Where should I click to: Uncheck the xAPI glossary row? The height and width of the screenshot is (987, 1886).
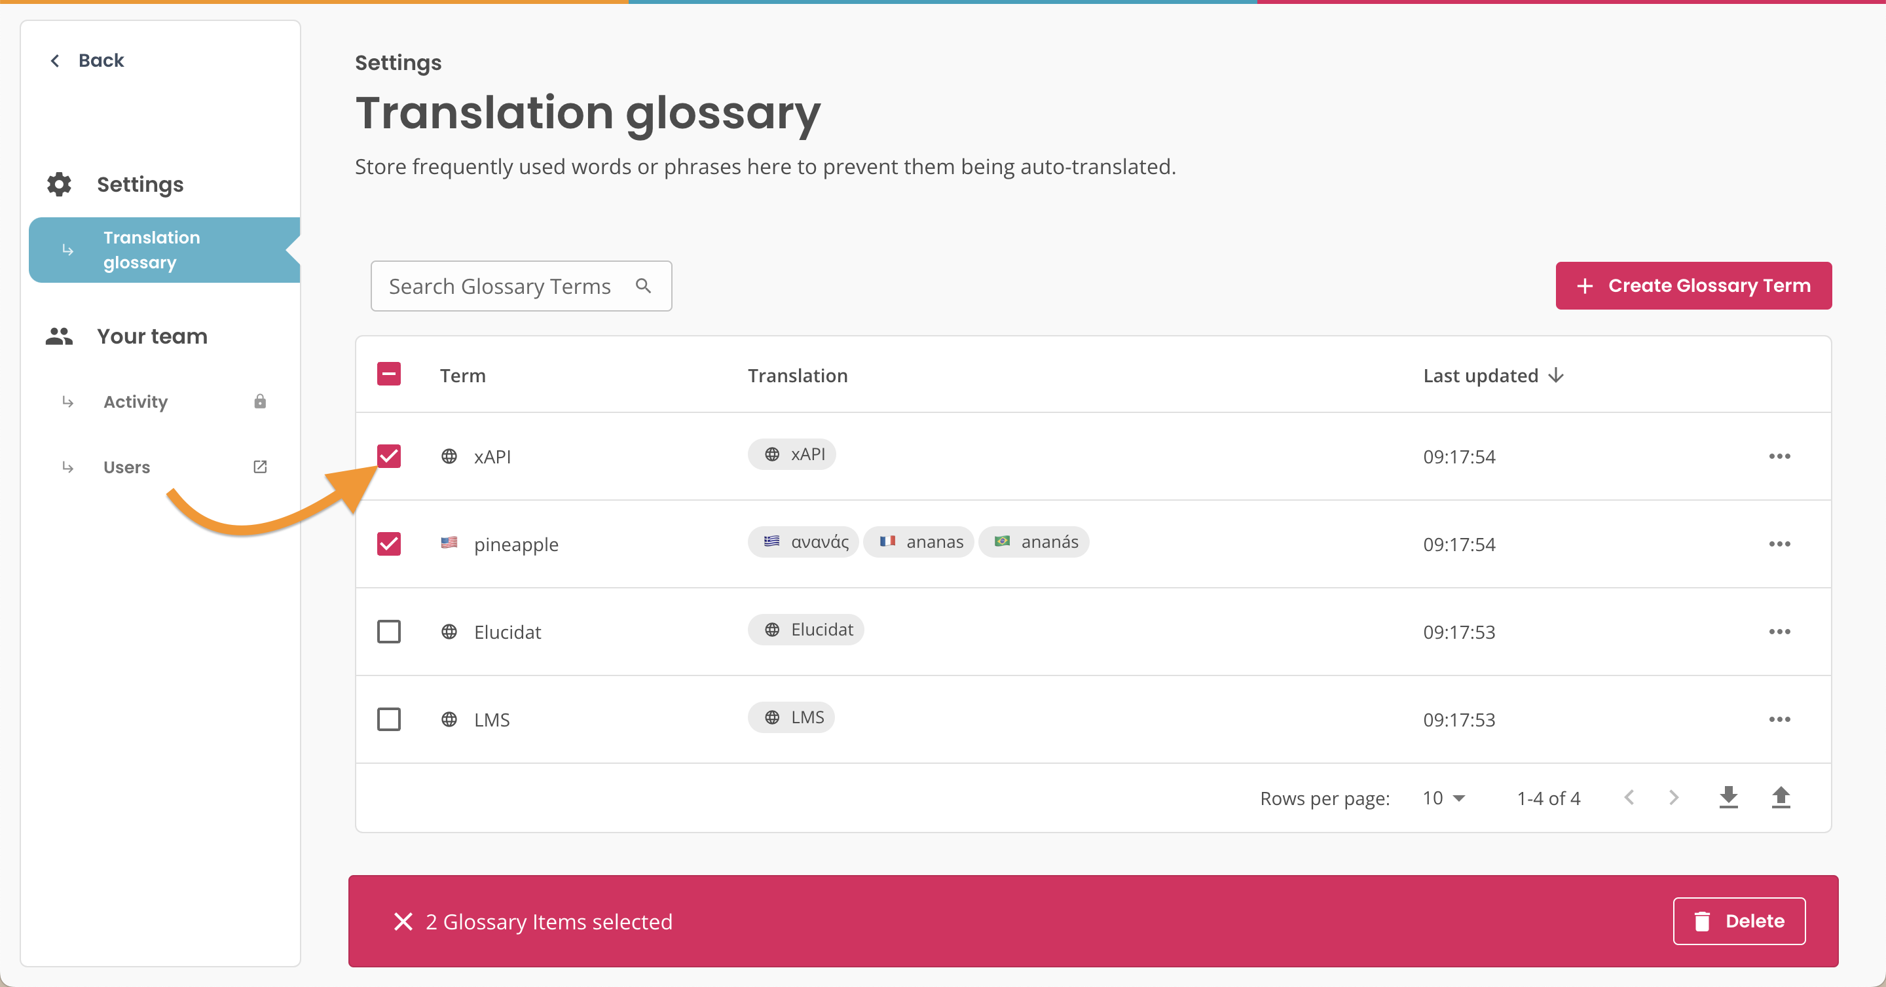[389, 457]
